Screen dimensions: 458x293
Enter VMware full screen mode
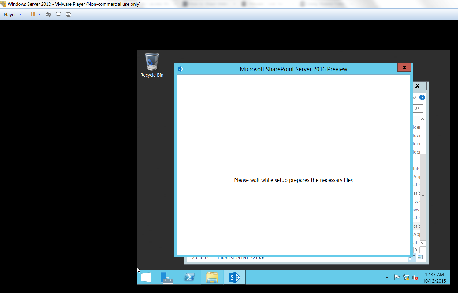point(58,14)
